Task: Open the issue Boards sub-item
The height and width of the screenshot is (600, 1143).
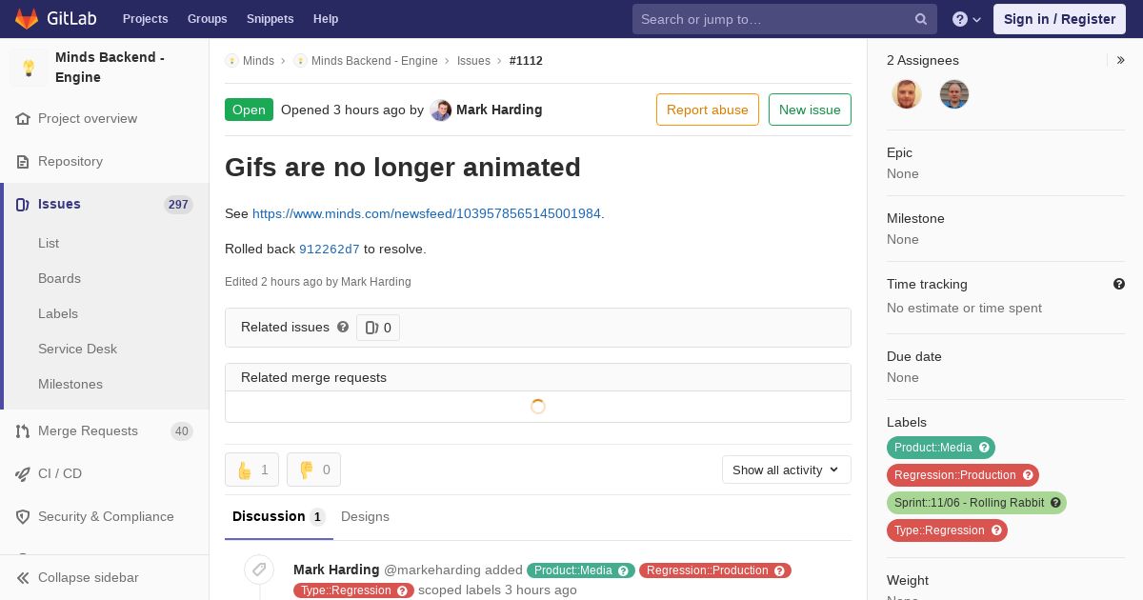Action: [59, 278]
